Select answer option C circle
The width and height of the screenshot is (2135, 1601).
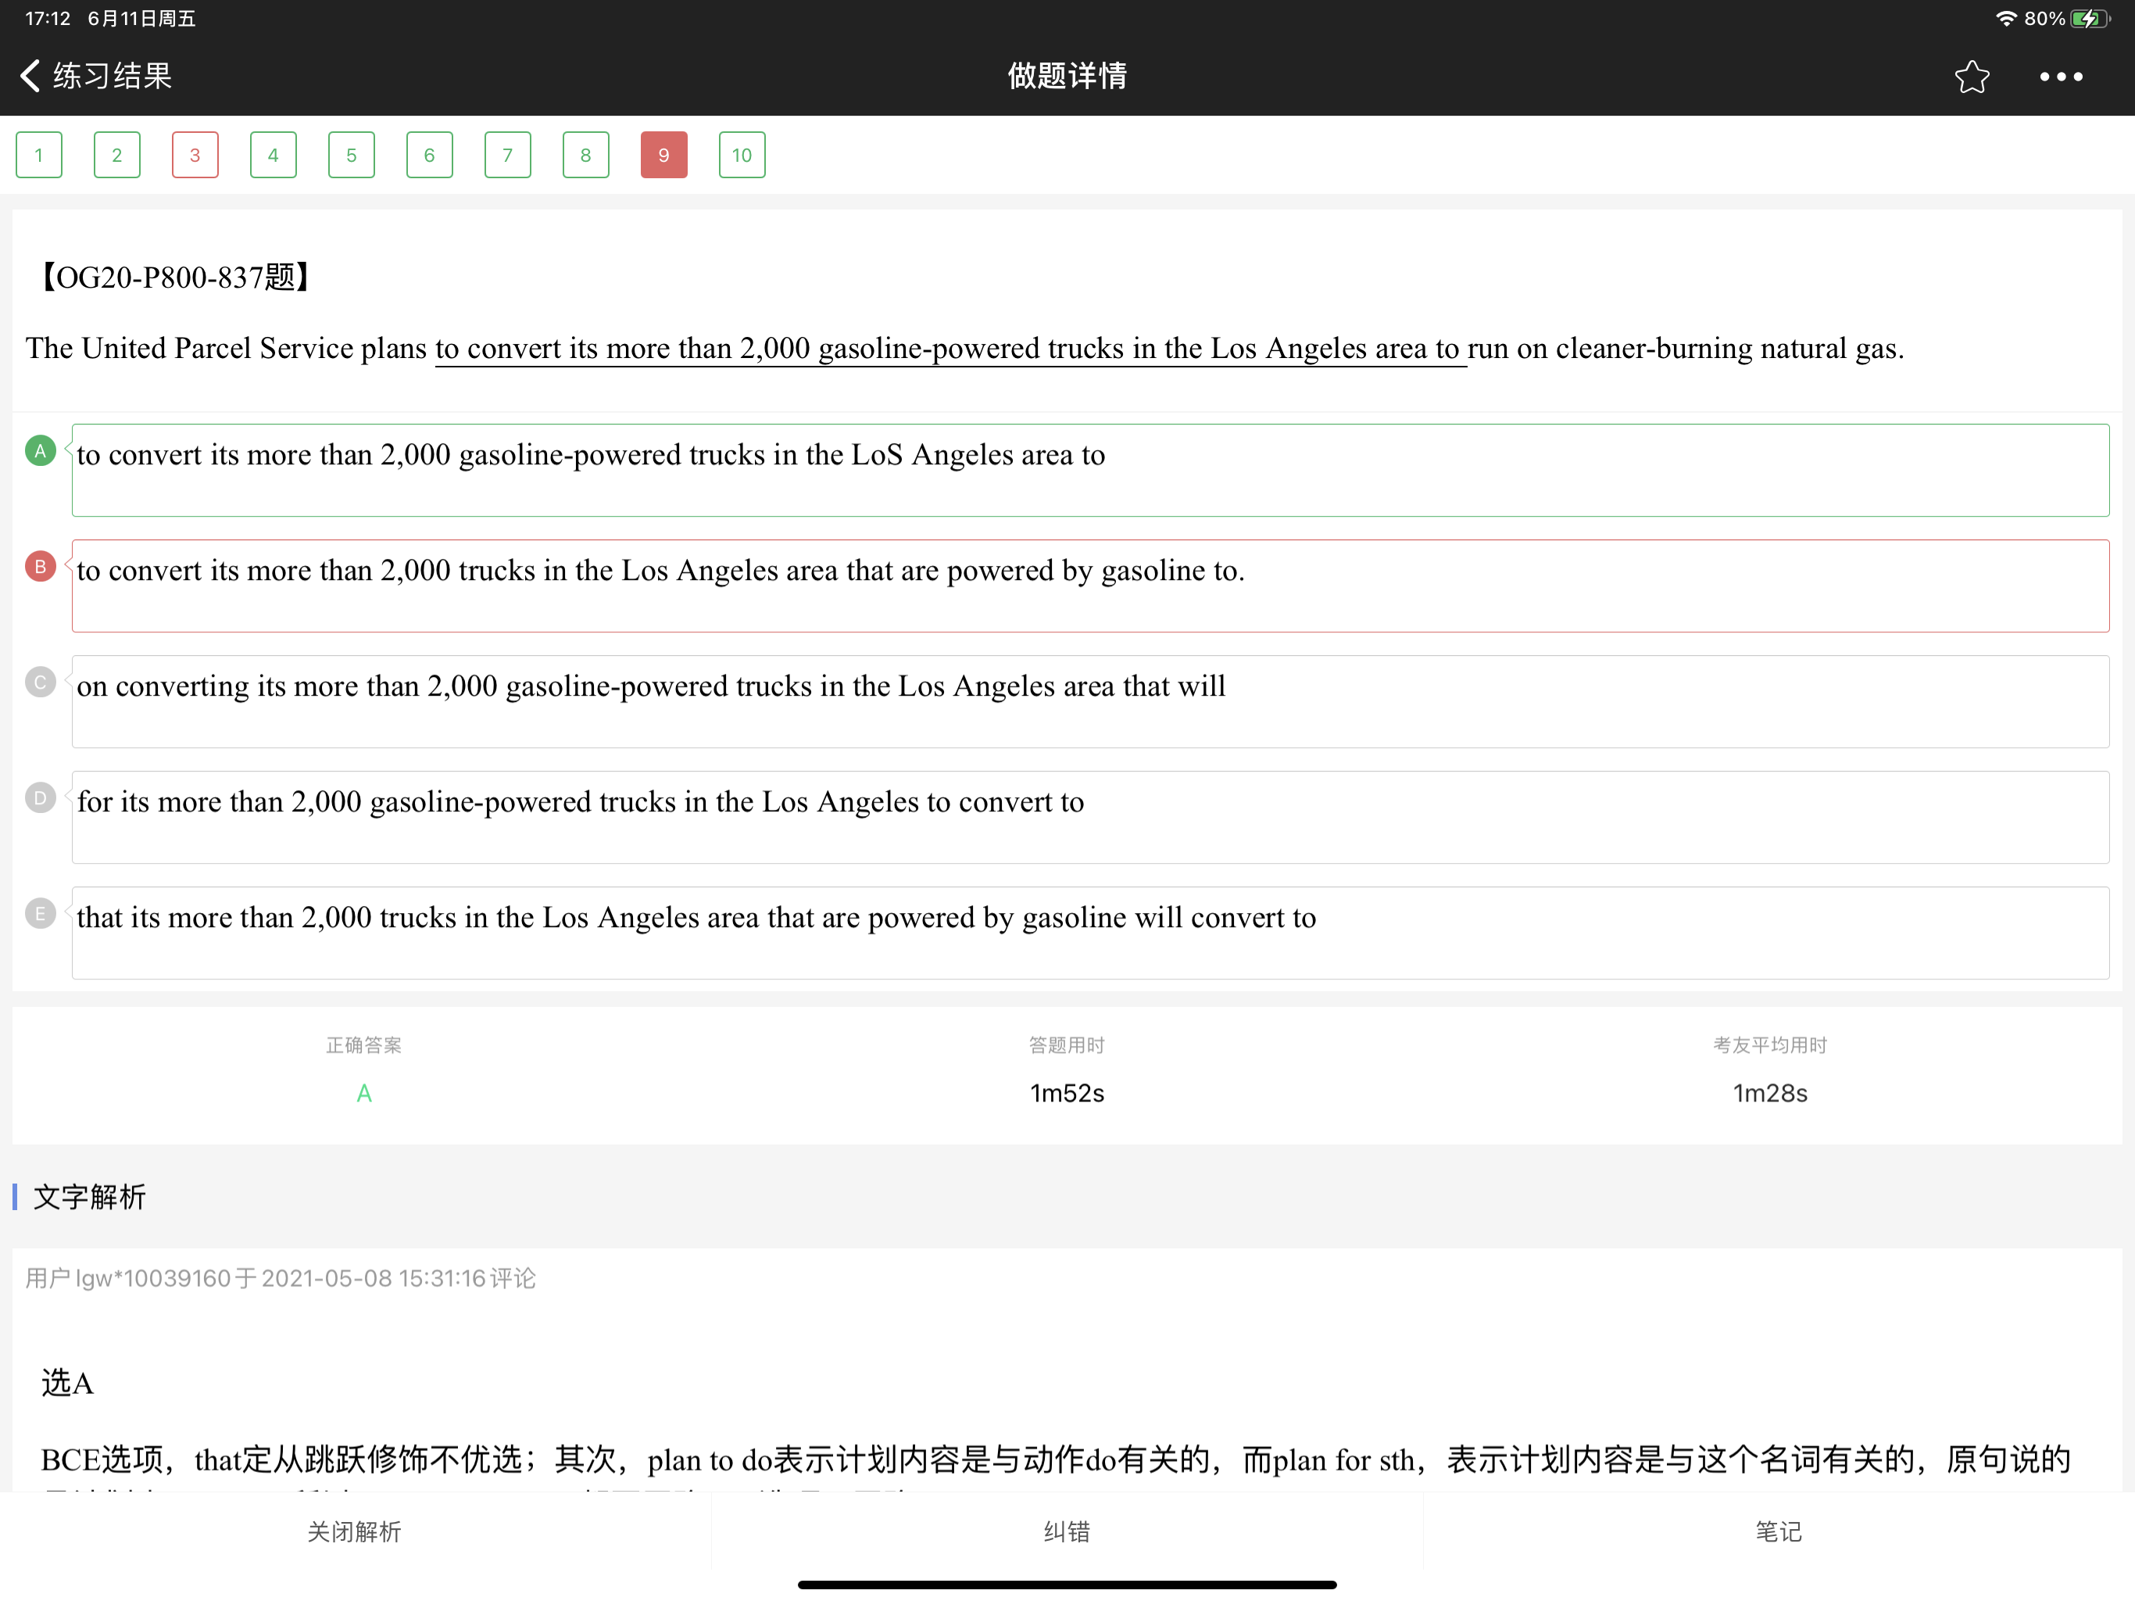tap(40, 682)
